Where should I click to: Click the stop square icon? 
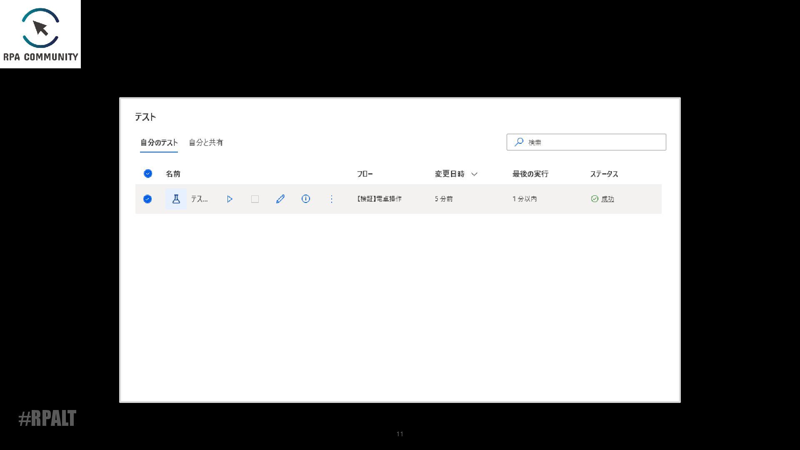click(255, 199)
